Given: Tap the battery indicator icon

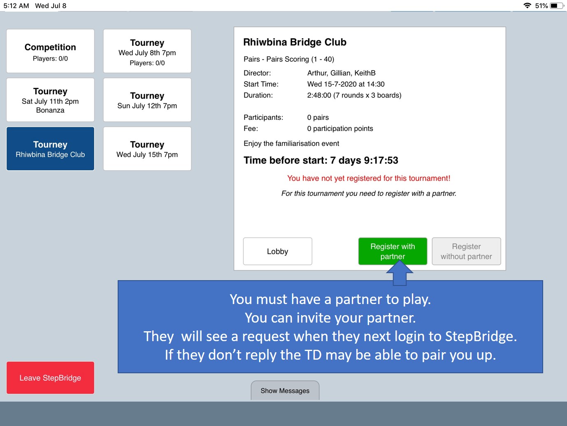Looking at the screenshot, I should [x=556, y=6].
